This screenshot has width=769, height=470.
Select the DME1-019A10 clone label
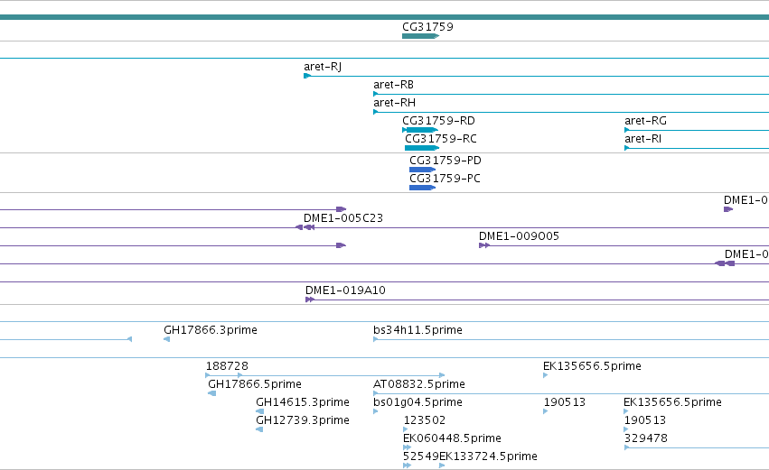tap(345, 290)
